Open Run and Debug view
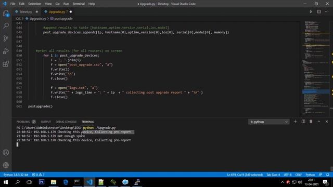 [6, 51]
